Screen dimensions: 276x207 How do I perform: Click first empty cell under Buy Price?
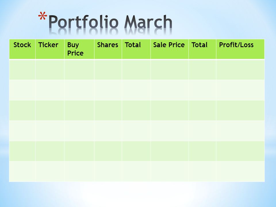click(79, 70)
